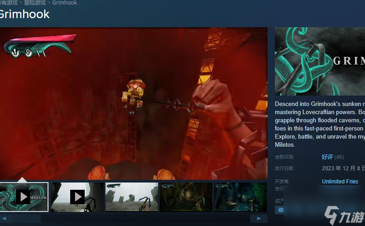Click the 发行日期 label
Screen dimensions: 365x226
pos(284,168)
